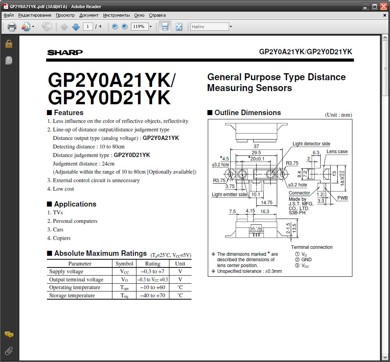The width and height of the screenshot is (390, 362).
Task: Click the vertical scrollbar thumb
Action: tap(385, 68)
